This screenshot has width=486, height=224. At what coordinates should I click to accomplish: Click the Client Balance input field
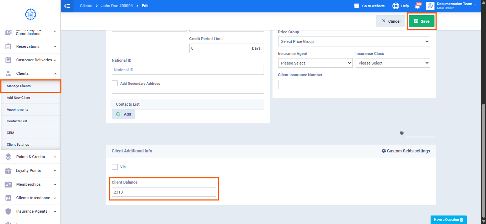pos(164,192)
